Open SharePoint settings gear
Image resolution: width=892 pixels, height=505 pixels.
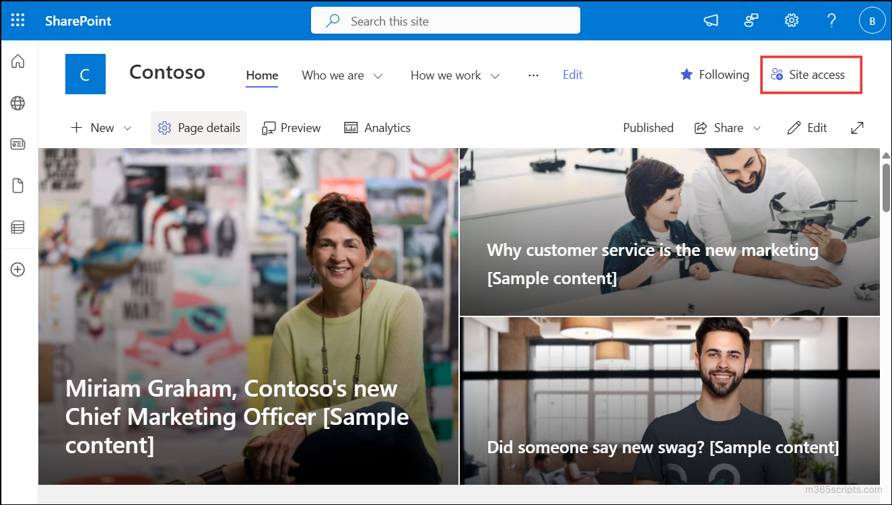point(791,20)
